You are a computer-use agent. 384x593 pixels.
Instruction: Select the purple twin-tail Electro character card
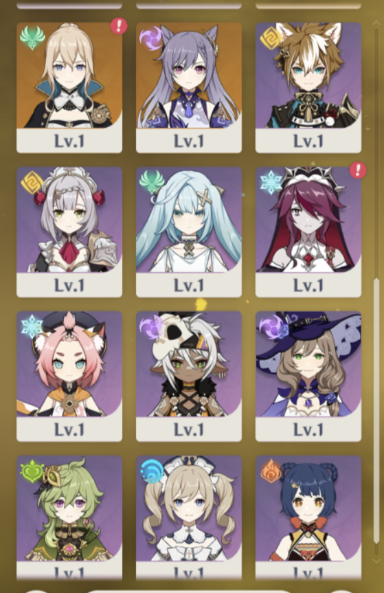(x=189, y=87)
